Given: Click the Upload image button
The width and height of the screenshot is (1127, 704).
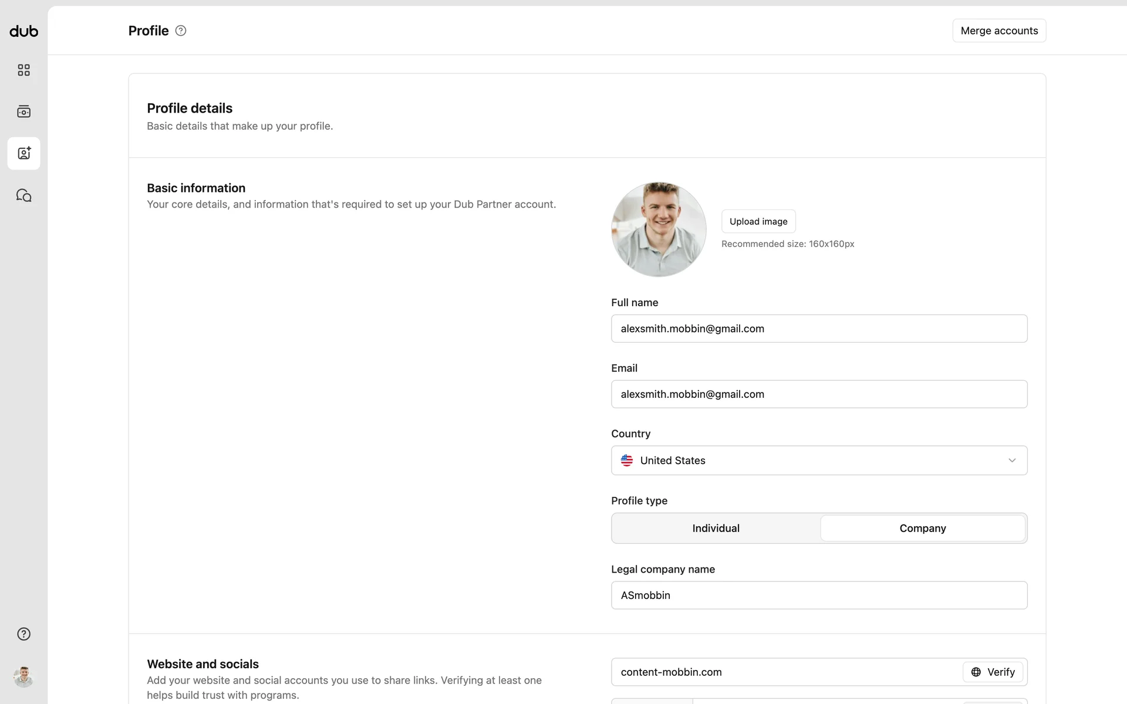Looking at the screenshot, I should point(758,221).
